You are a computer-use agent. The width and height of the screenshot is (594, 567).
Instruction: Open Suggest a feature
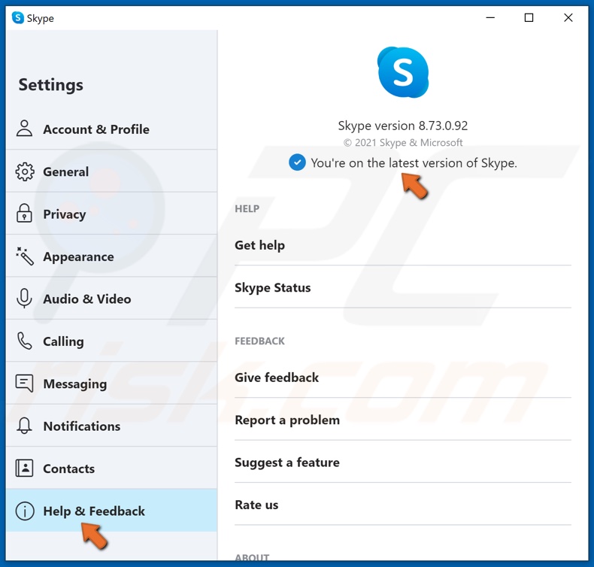tap(403, 462)
